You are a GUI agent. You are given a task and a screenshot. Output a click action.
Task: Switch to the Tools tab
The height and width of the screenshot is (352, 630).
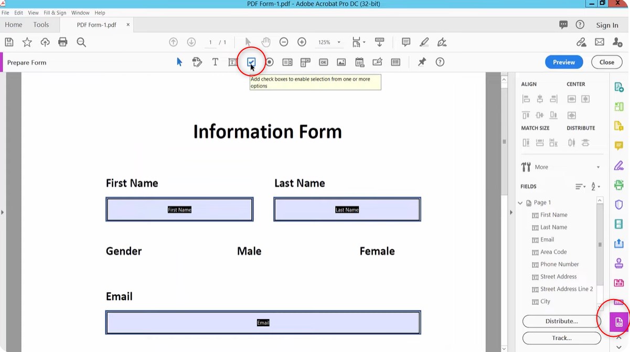click(x=41, y=25)
